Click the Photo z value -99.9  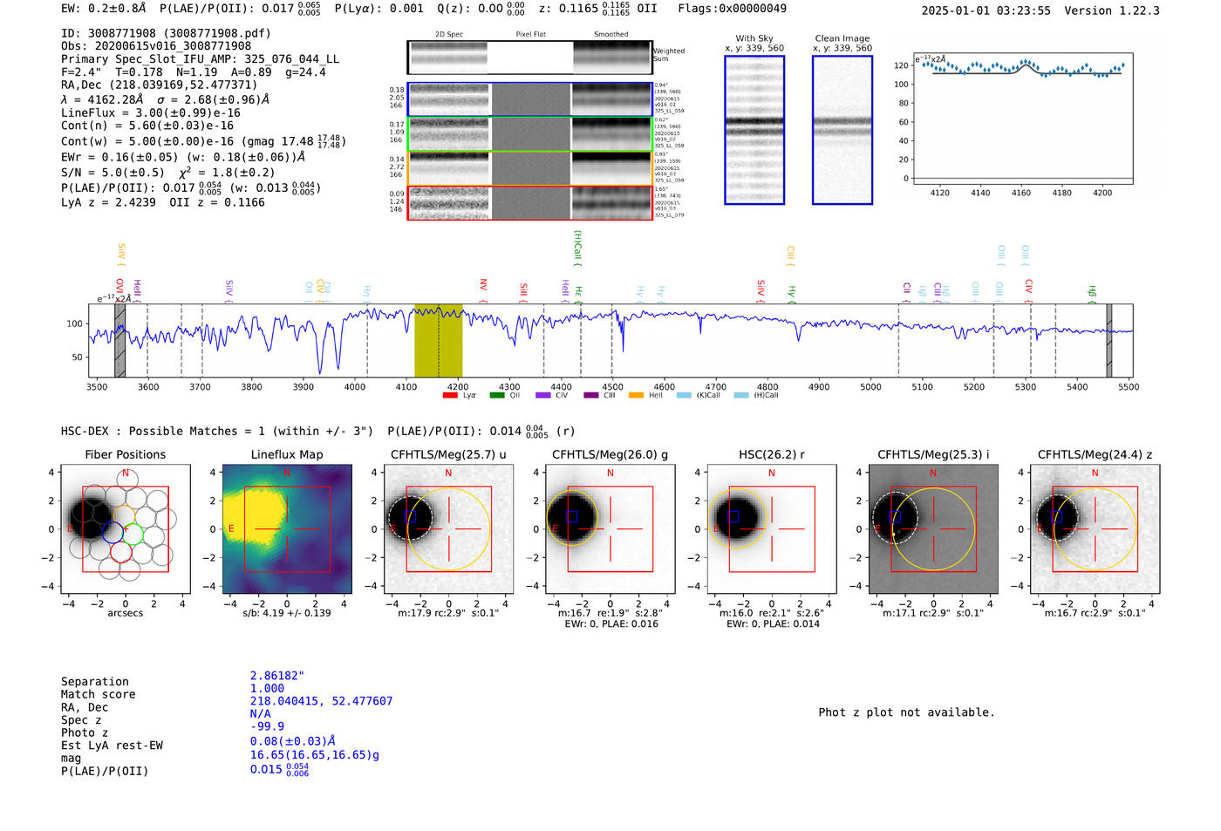click(x=267, y=726)
